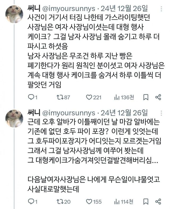The height and width of the screenshot is (209, 170).
Task: Open 써니's profile picture on first tweet
Action: click(14, 14)
